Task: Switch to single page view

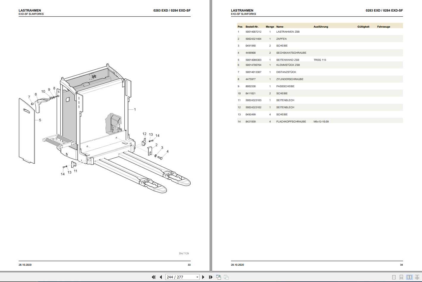Action: click(394, 277)
